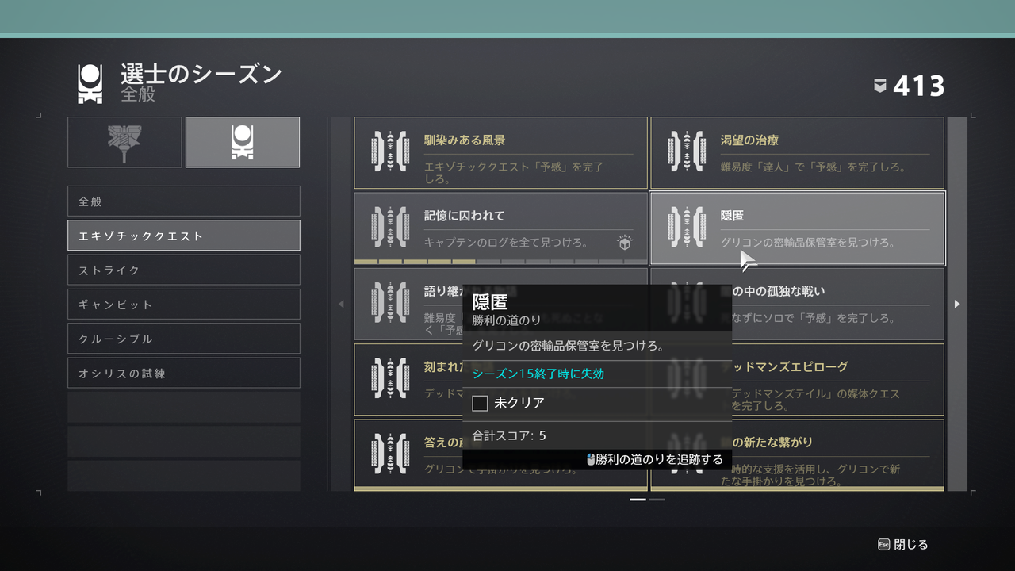Click the emblem icon on 記憶に囚われて card

(x=390, y=227)
